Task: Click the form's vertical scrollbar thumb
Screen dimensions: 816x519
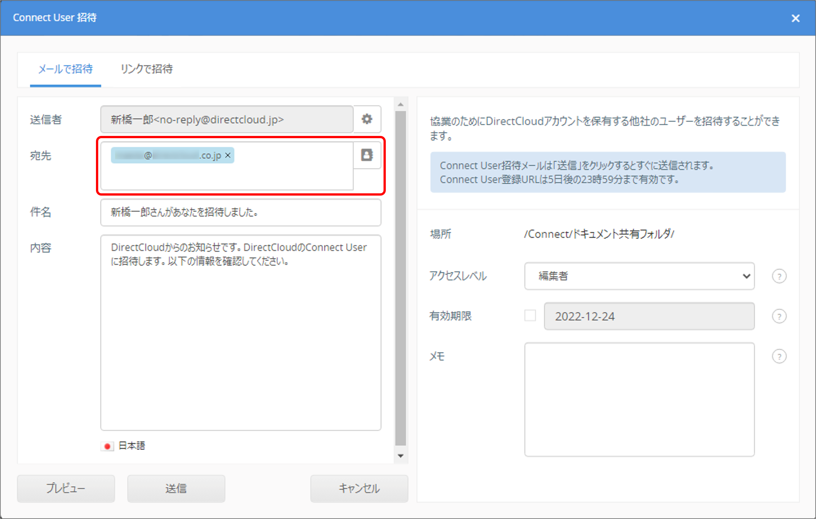Action: pyautogui.click(x=401, y=278)
